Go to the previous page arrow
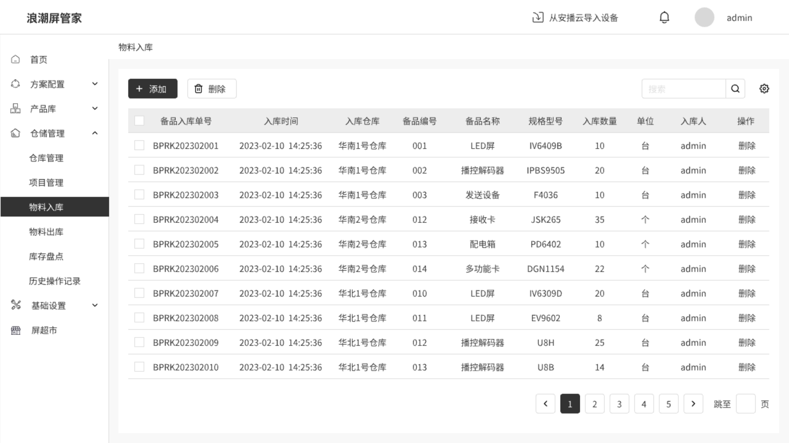 pos(545,404)
